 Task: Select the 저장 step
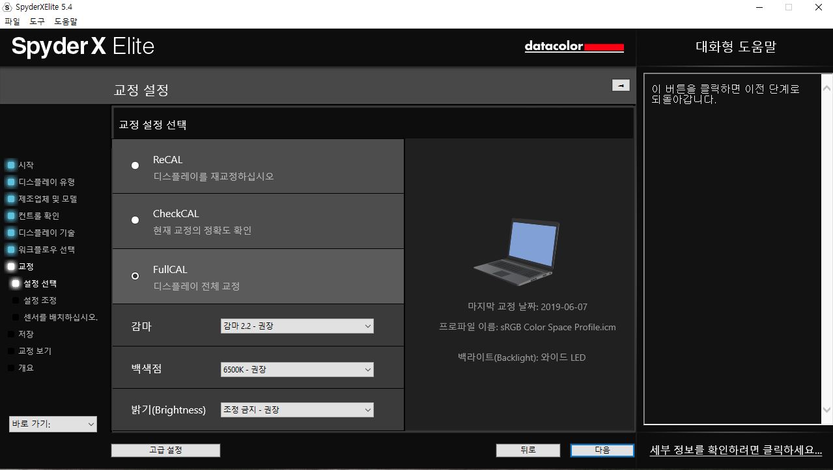coord(20,334)
